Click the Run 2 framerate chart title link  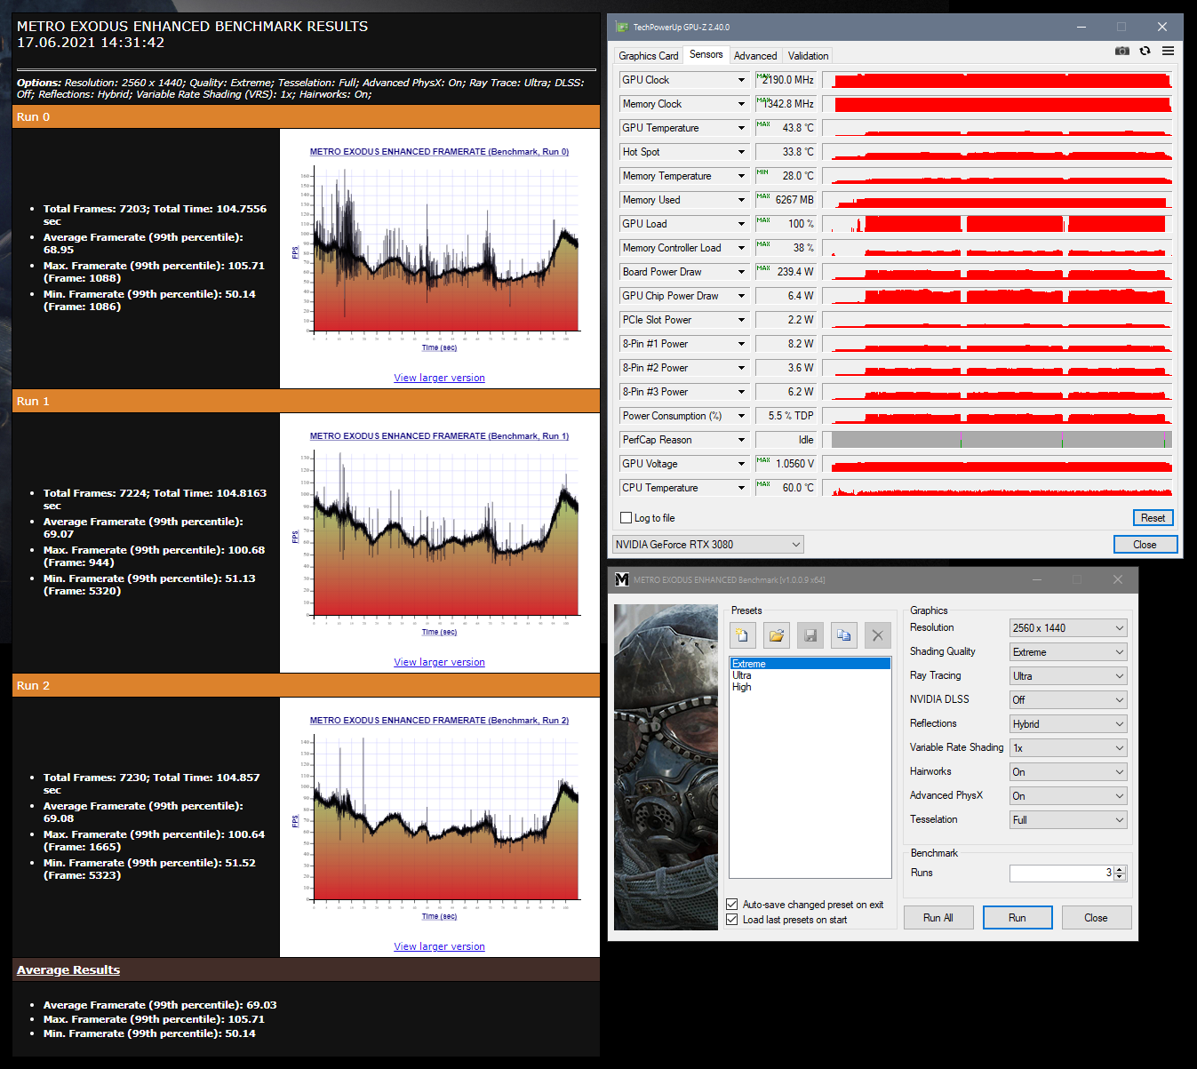coord(439,721)
